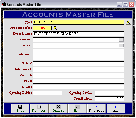Click the Email input field

pyautogui.click(x=79, y=87)
